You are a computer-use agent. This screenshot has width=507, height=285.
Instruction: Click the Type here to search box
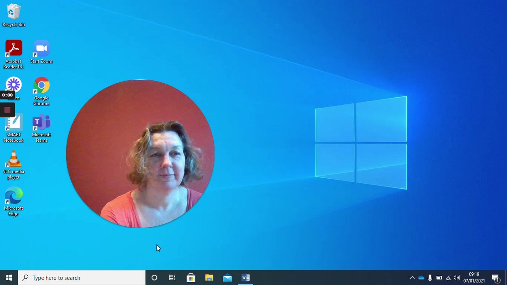click(82, 277)
